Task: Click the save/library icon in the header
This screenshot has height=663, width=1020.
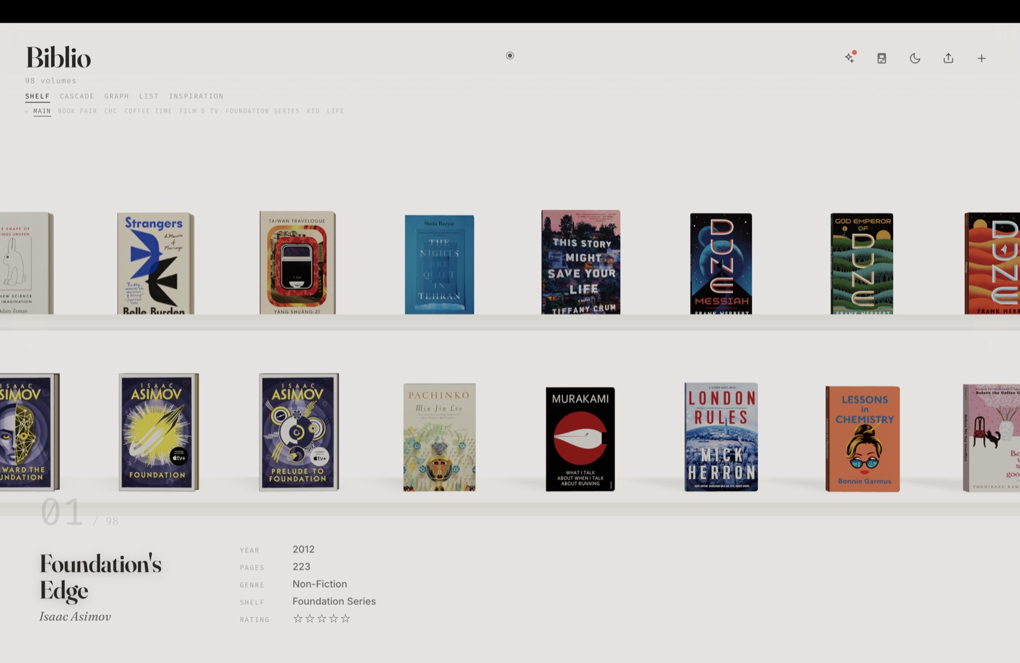Action: click(882, 58)
